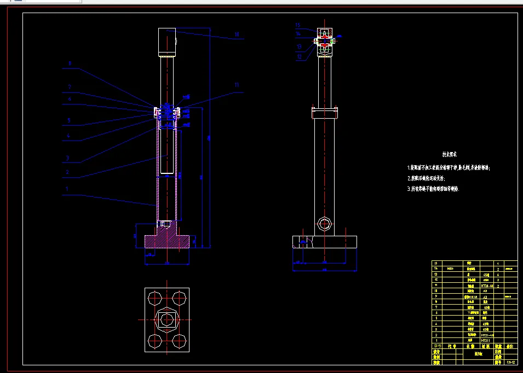Select part callout number 5 in drawing
523x373 pixels.
[x=69, y=120]
